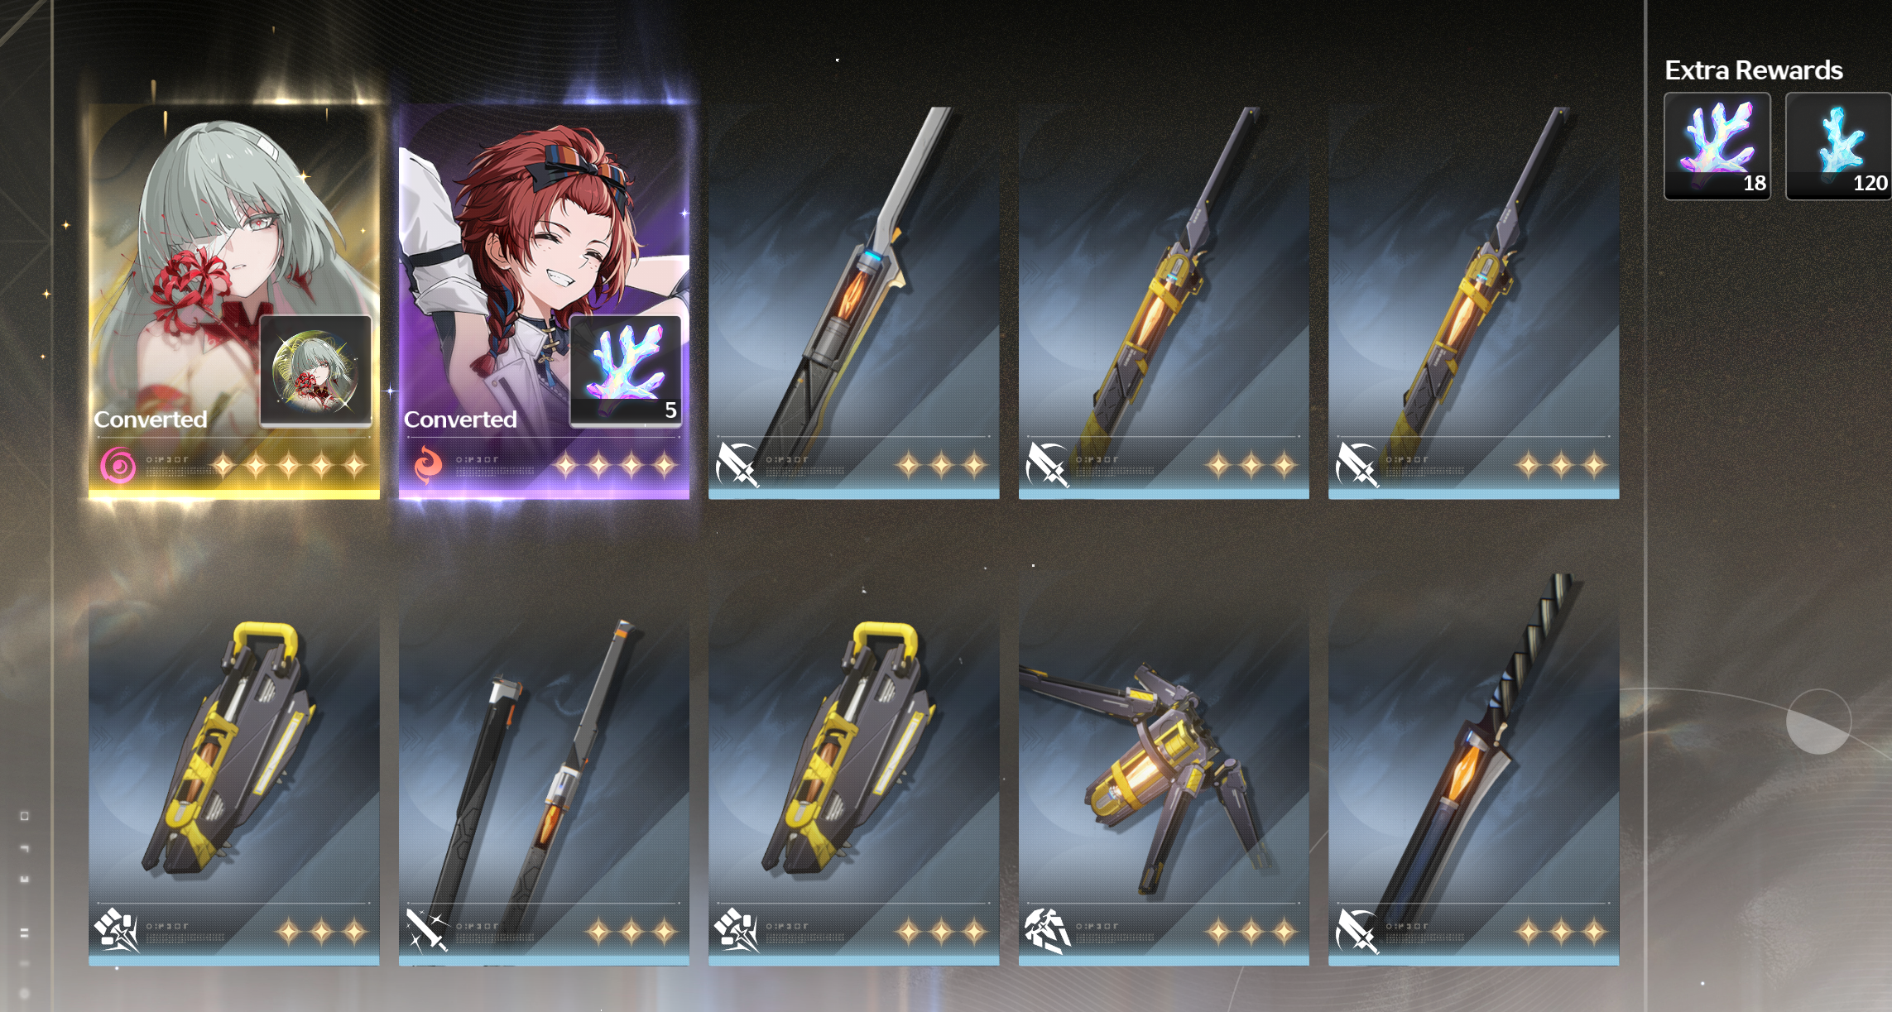Click the pistols weapon-type icon on dual-gun card
This screenshot has width=1892, height=1012.
pos(427,930)
